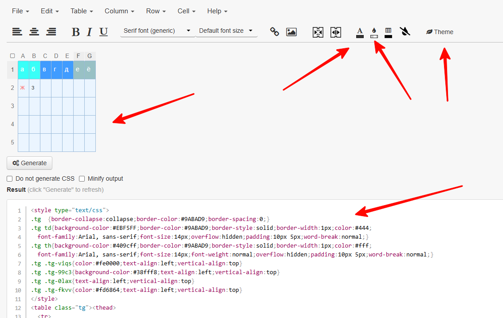Open the Column menu
The image size is (503, 318).
[x=119, y=11]
